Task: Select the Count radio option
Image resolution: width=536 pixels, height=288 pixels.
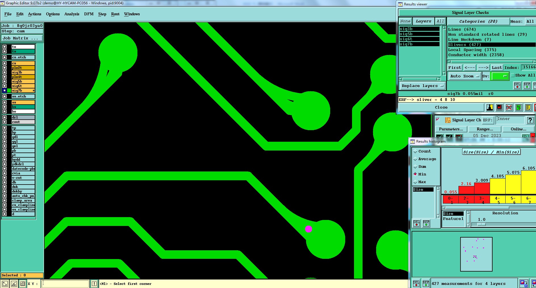Action: (x=415, y=151)
